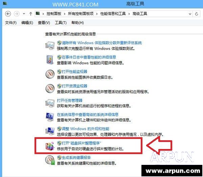Expand the chevron after 性能信息和工具 breadcrumb

click(x=129, y=14)
